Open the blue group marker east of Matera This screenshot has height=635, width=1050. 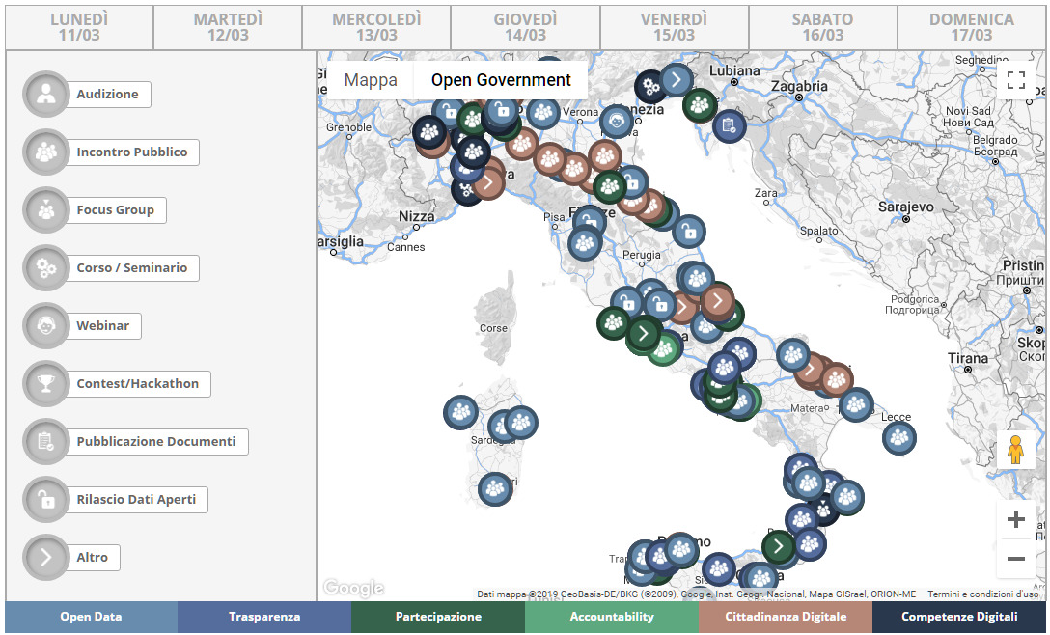pos(856,404)
